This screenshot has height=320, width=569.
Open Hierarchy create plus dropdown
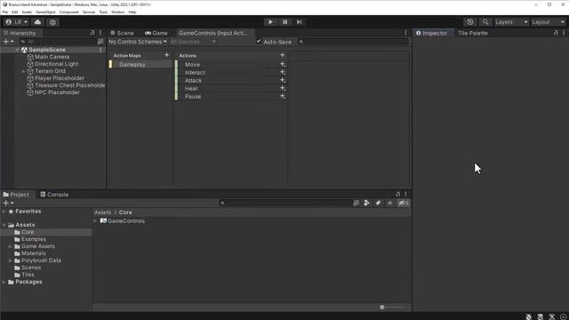8,42
